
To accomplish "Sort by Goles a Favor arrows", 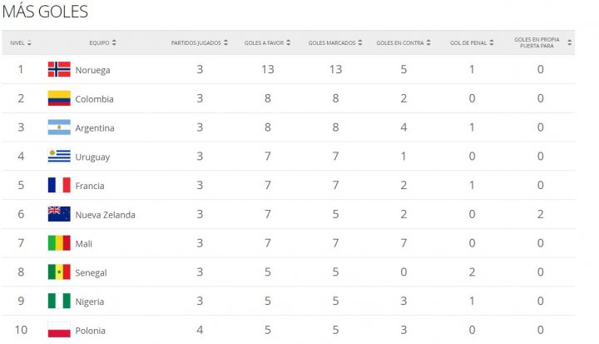I will tap(289, 42).
